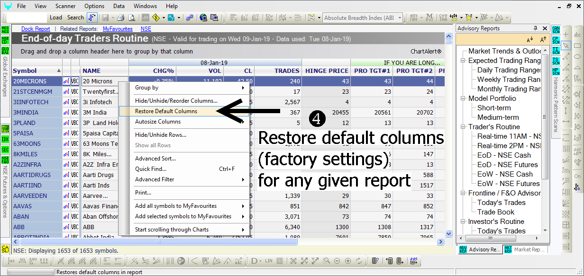Choose Quick Find in context menu
This screenshot has height=276, width=584.
[184, 169]
